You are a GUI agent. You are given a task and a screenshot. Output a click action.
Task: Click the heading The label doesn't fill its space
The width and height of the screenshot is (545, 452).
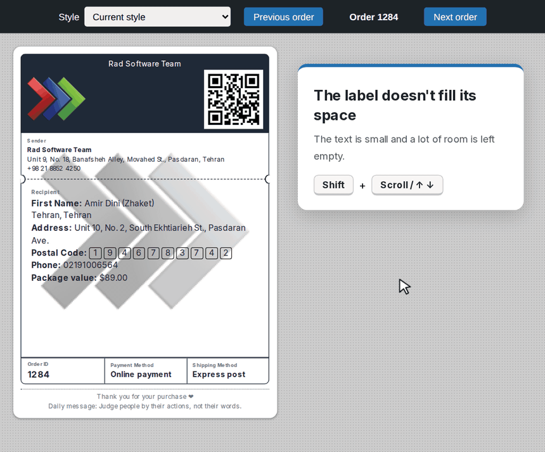coord(395,105)
